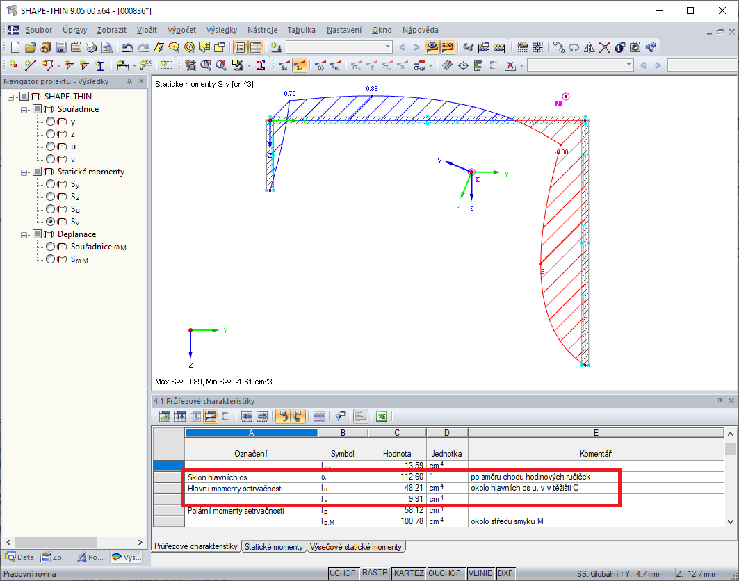This screenshot has width=739, height=581.
Task: Go to previous table arrow icon
Action: click(x=247, y=416)
